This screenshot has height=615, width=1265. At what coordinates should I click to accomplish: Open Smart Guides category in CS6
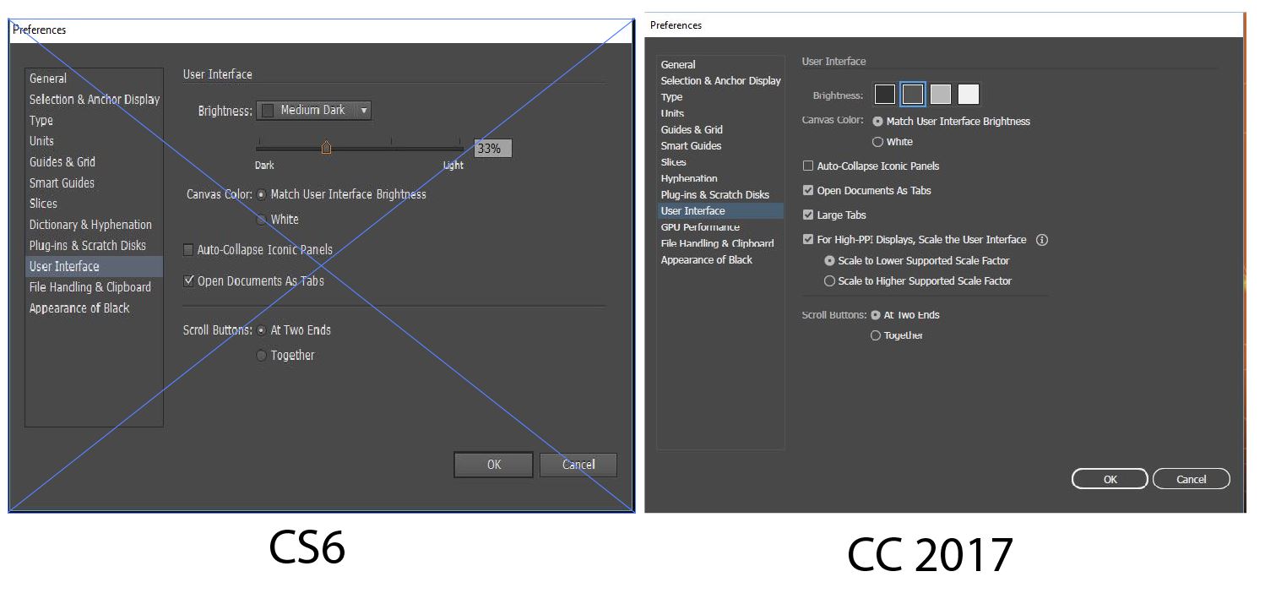pos(62,183)
